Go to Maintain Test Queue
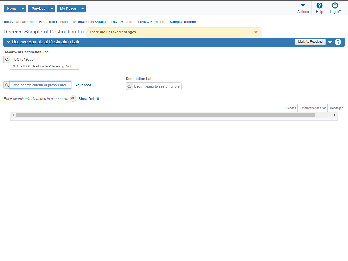The width and height of the screenshot is (348, 261). (x=90, y=22)
